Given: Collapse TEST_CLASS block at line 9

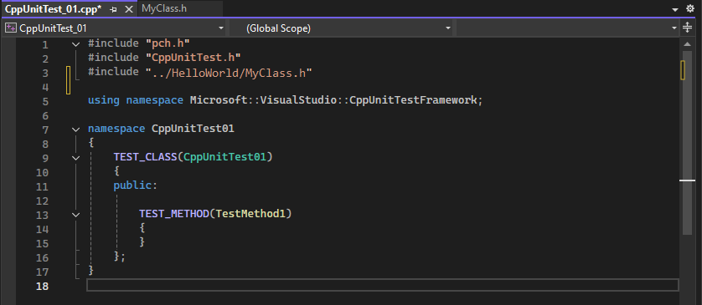Looking at the screenshot, I should 76,158.
